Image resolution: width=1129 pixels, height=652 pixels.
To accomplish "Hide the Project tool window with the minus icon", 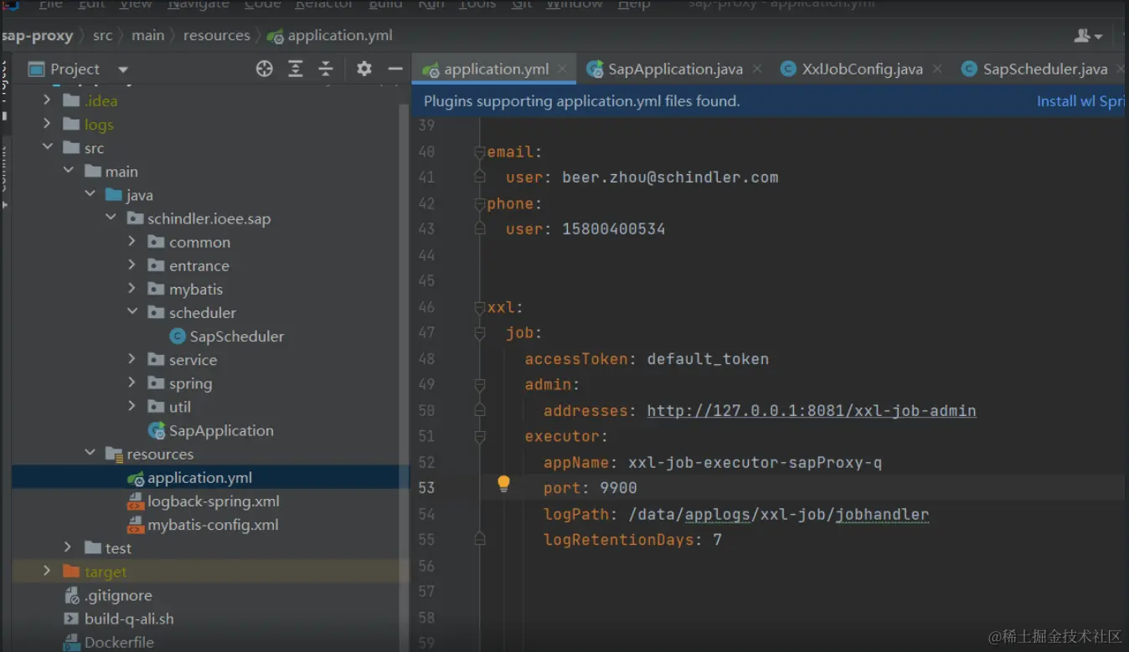I will [x=395, y=69].
